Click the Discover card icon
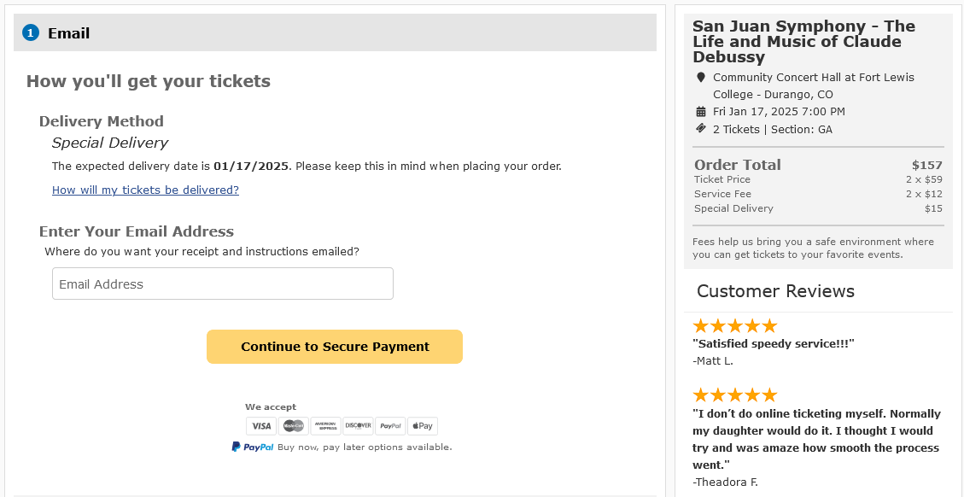The width and height of the screenshot is (964, 497). [x=358, y=426]
